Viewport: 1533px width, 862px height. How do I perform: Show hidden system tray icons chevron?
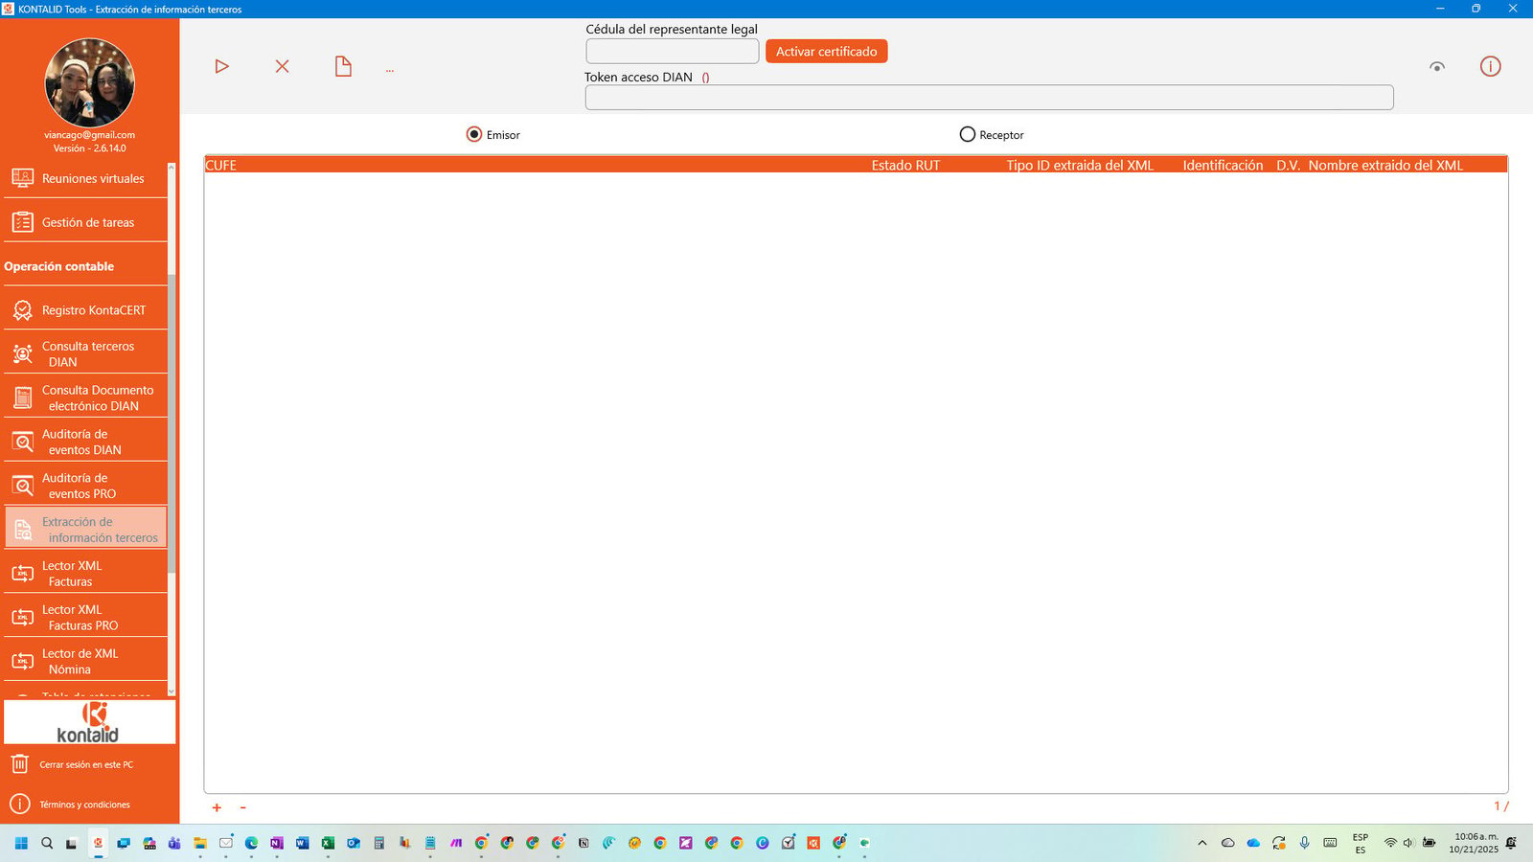coord(1202,843)
